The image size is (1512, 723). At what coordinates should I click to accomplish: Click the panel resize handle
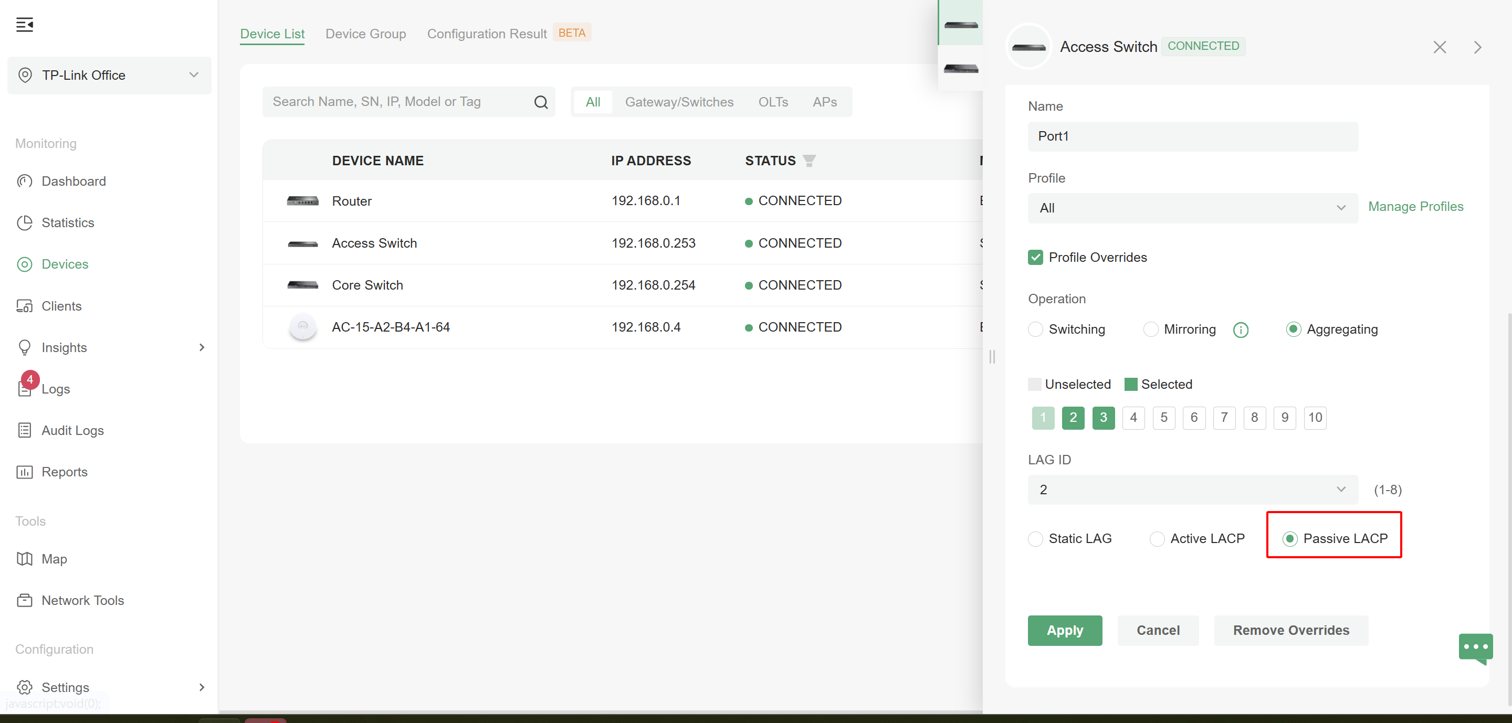click(x=992, y=357)
